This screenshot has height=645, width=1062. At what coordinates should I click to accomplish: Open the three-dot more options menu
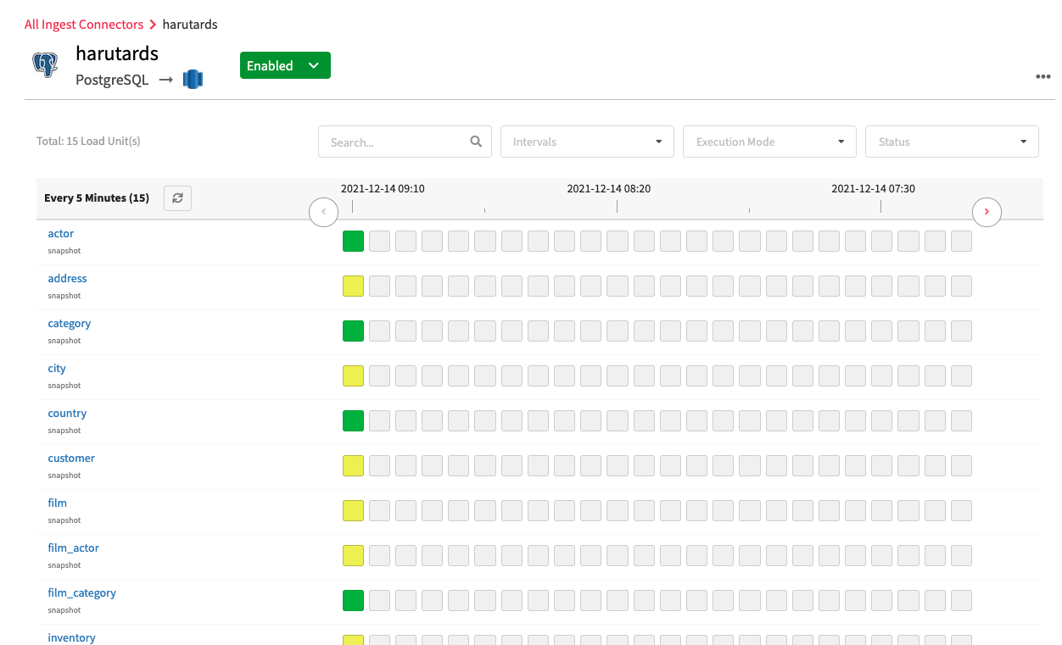pos(1042,77)
